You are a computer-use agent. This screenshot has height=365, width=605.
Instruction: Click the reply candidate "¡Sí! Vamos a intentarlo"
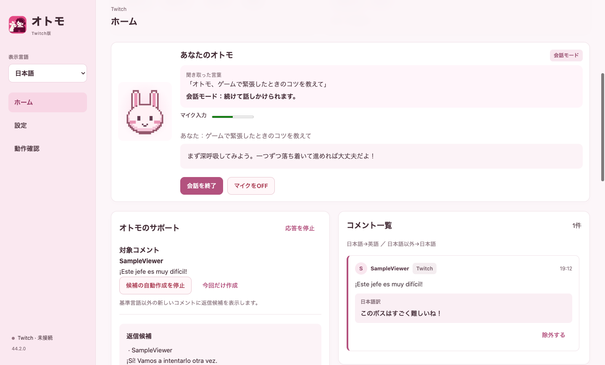pyautogui.click(x=172, y=361)
